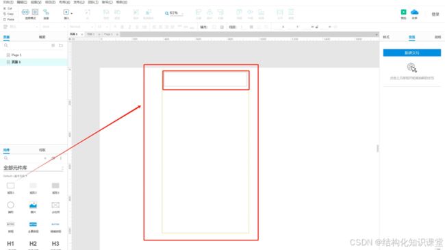445x250 pixels.
Task: Click the Cut command in the toolbar
Action: click(8, 8)
